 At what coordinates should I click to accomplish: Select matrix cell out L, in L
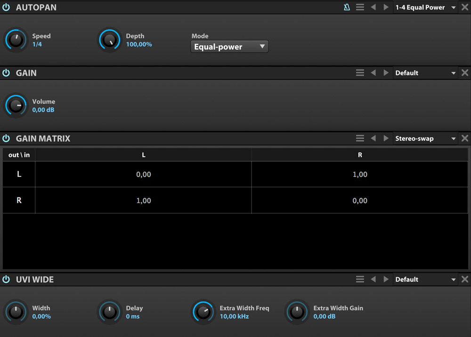coord(143,174)
